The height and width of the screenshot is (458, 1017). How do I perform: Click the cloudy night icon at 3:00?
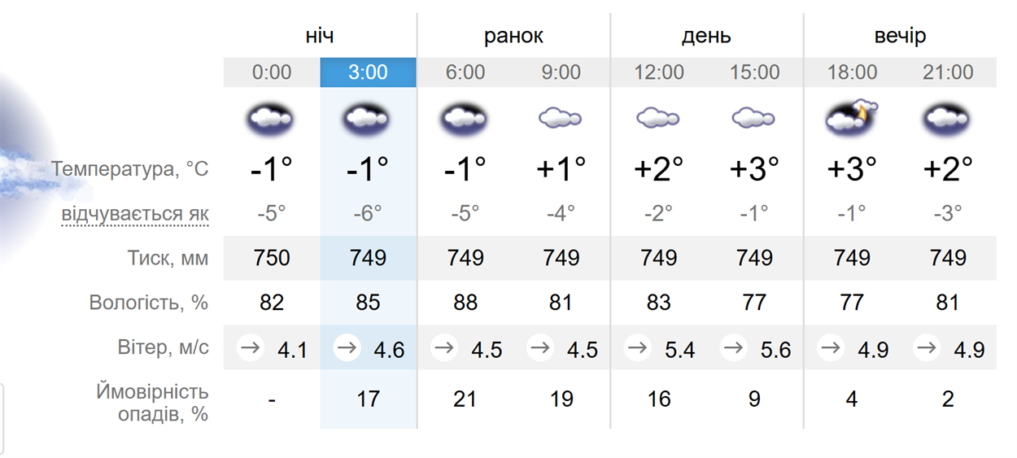click(x=368, y=120)
